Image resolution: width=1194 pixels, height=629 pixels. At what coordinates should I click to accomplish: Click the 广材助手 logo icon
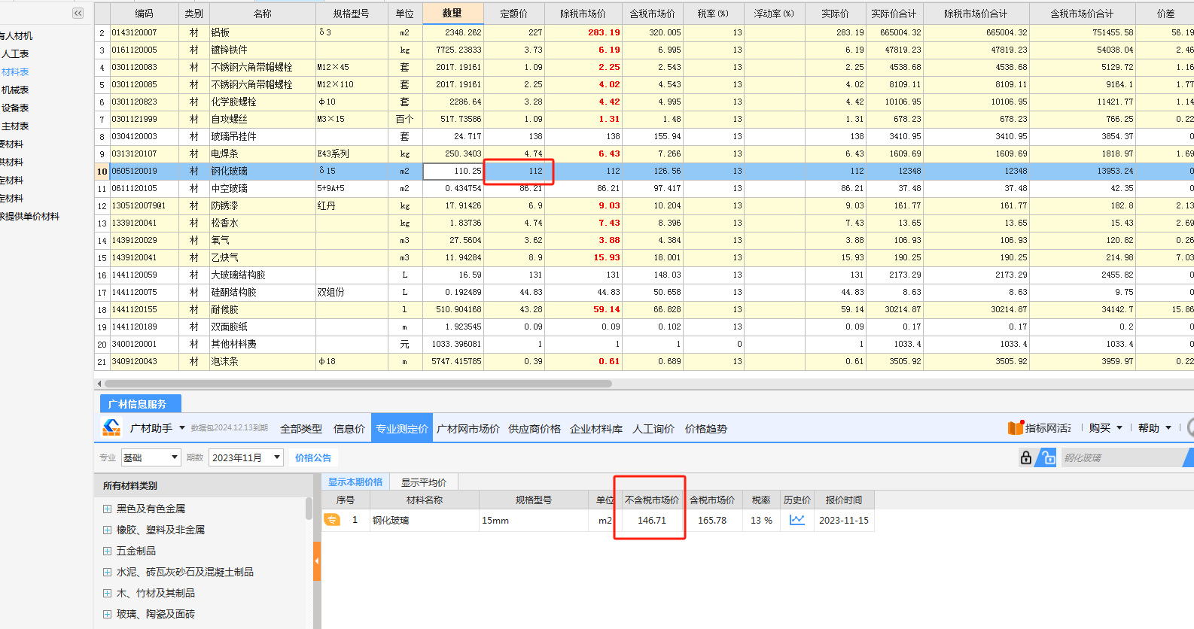pyautogui.click(x=112, y=427)
